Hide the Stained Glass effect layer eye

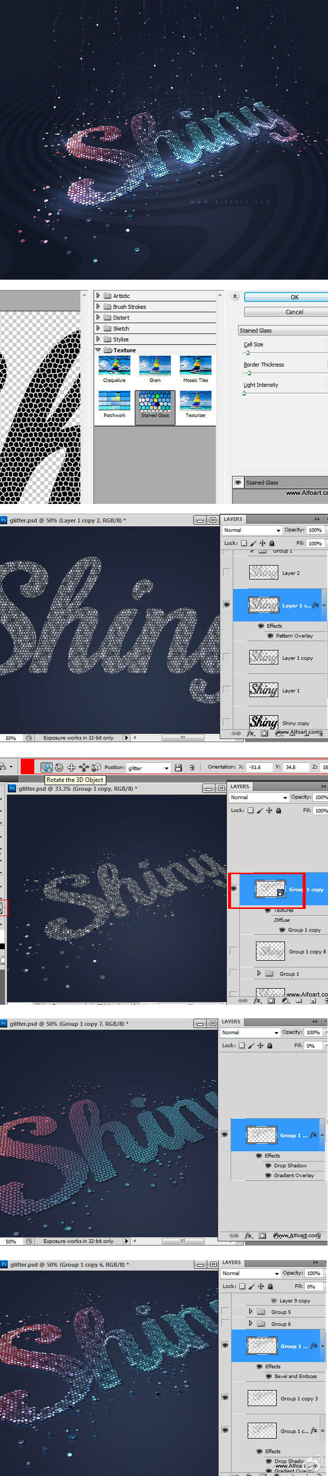tap(238, 482)
